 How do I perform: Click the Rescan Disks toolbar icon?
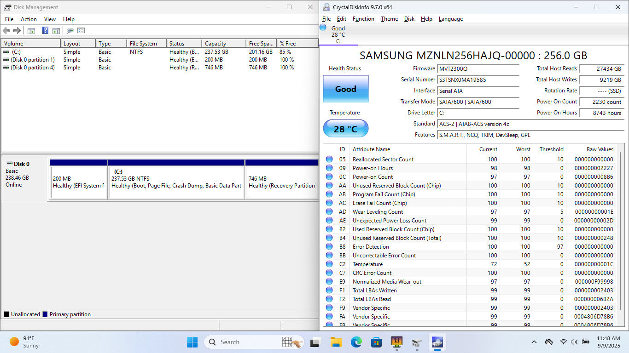click(x=70, y=31)
